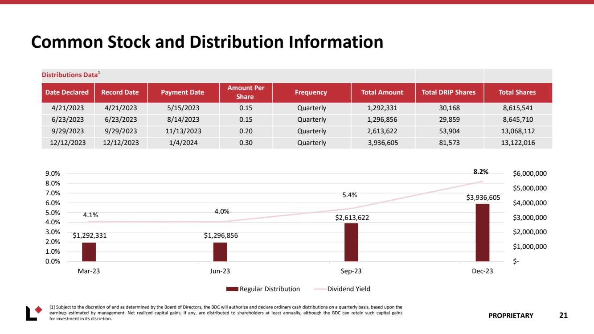Click the Record Date column header

(x=120, y=92)
